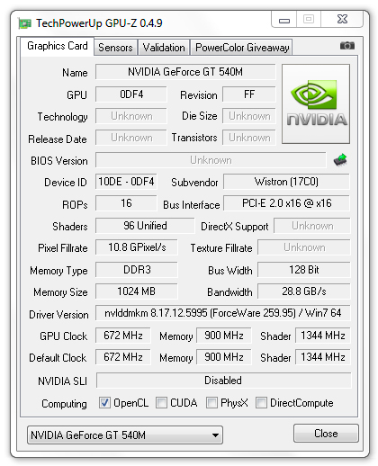Minimize the GPU-Z window
The width and height of the screenshot is (378, 466).
tap(283, 20)
